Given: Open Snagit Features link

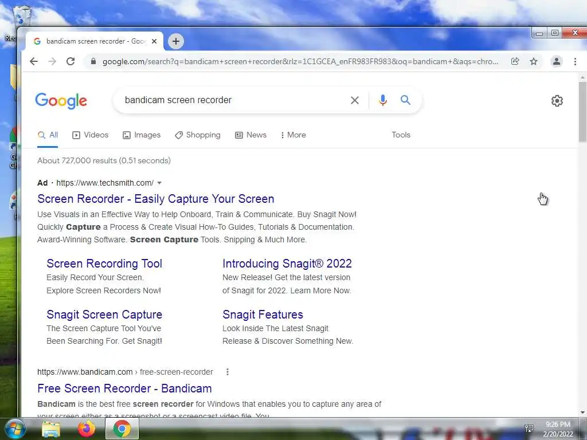Looking at the screenshot, I should (263, 315).
